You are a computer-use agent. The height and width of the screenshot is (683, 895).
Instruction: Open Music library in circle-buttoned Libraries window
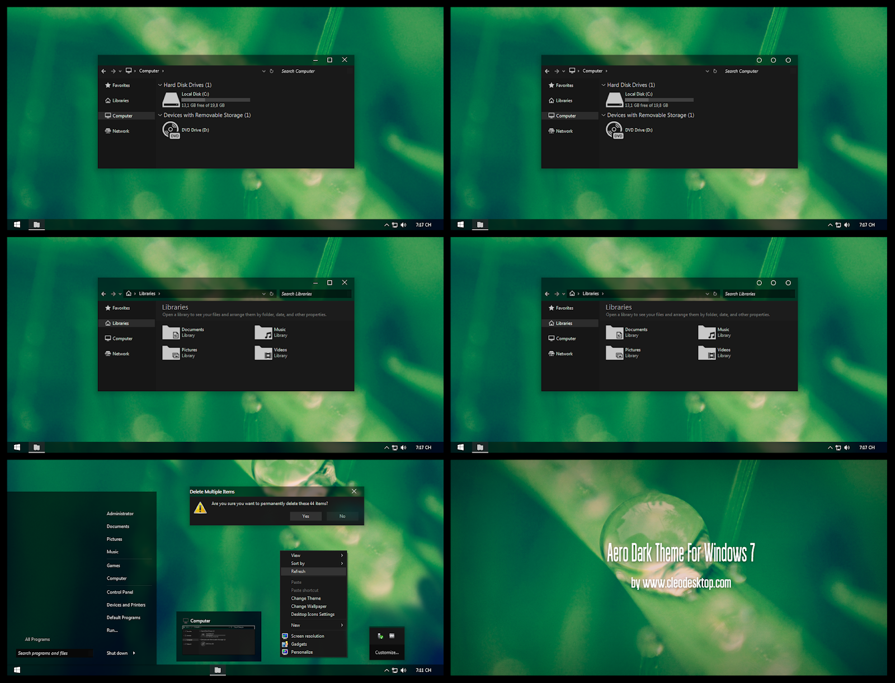(x=715, y=333)
